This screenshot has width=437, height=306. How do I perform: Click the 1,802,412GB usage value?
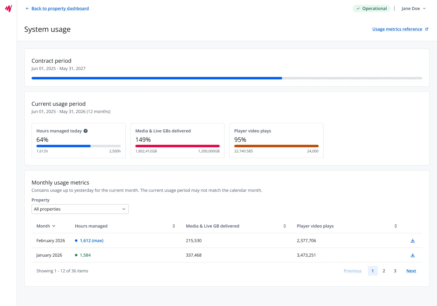click(x=146, y=151)
